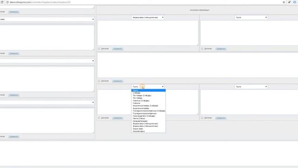The image size is (298, 168).
Task: Choose 'Топ товары (Слайдер)' from the list
Action: [149, 95]
